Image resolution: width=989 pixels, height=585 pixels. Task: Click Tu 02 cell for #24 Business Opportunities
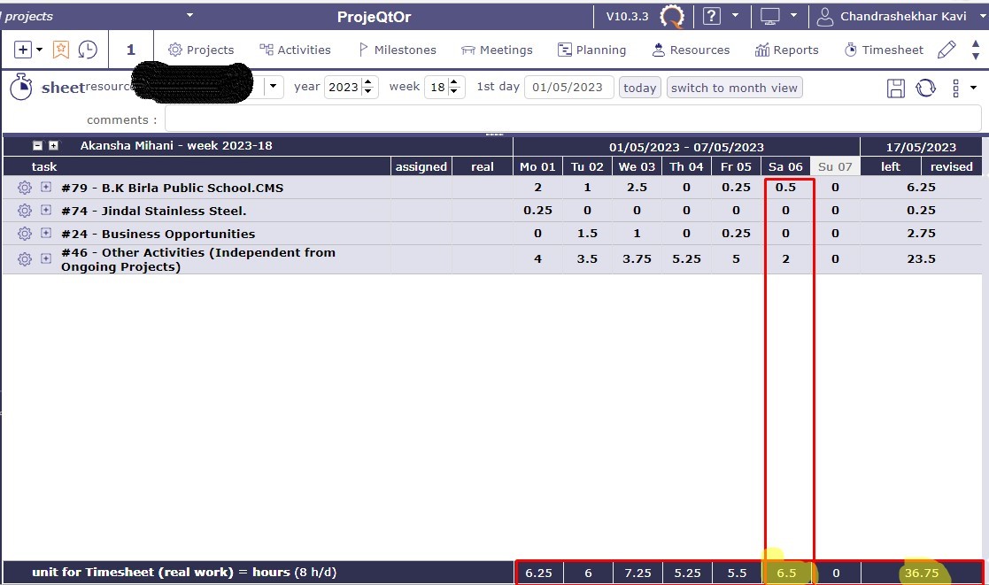coord(587,234)
